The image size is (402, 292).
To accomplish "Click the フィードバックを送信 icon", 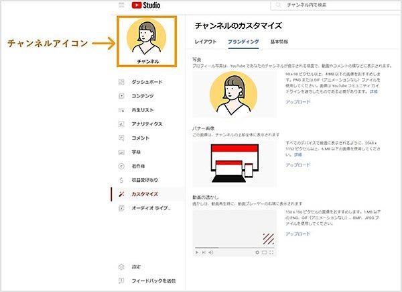I will (121, 281).
